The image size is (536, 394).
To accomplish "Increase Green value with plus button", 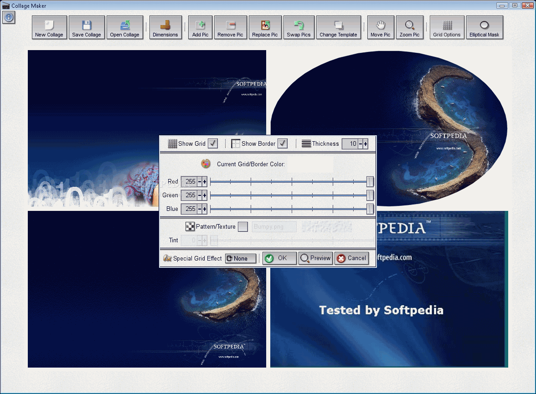I will coord(205,195).
